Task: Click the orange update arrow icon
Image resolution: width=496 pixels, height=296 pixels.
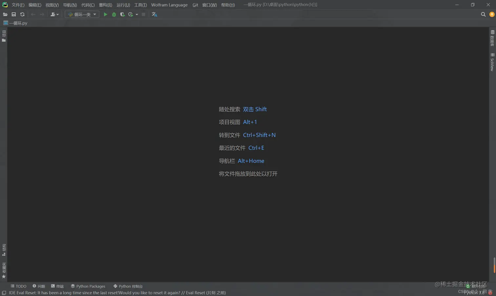Action: pyautogui.click(x=492, y=14)
